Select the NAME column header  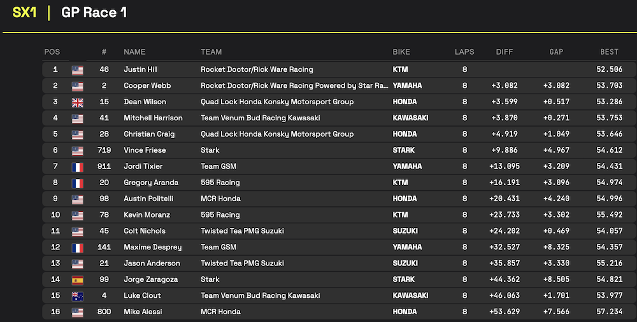[x=134, y=52]
